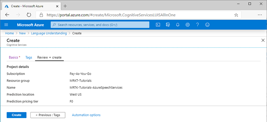Viewport: 267px width, 122px height.
Task: Open the feedback smiley icon
Action: point(207,25)
